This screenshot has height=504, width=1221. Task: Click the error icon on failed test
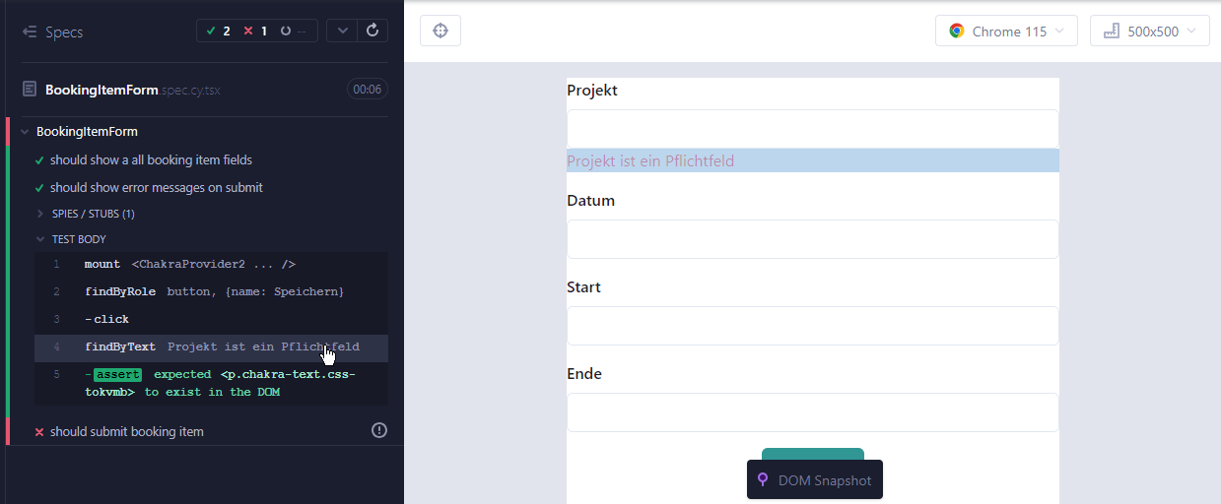379,430
